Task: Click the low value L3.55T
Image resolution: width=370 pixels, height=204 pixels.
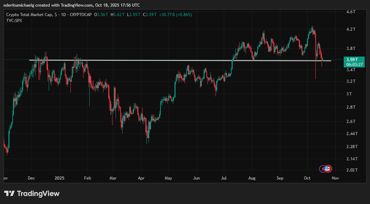Action: [134, 15]
